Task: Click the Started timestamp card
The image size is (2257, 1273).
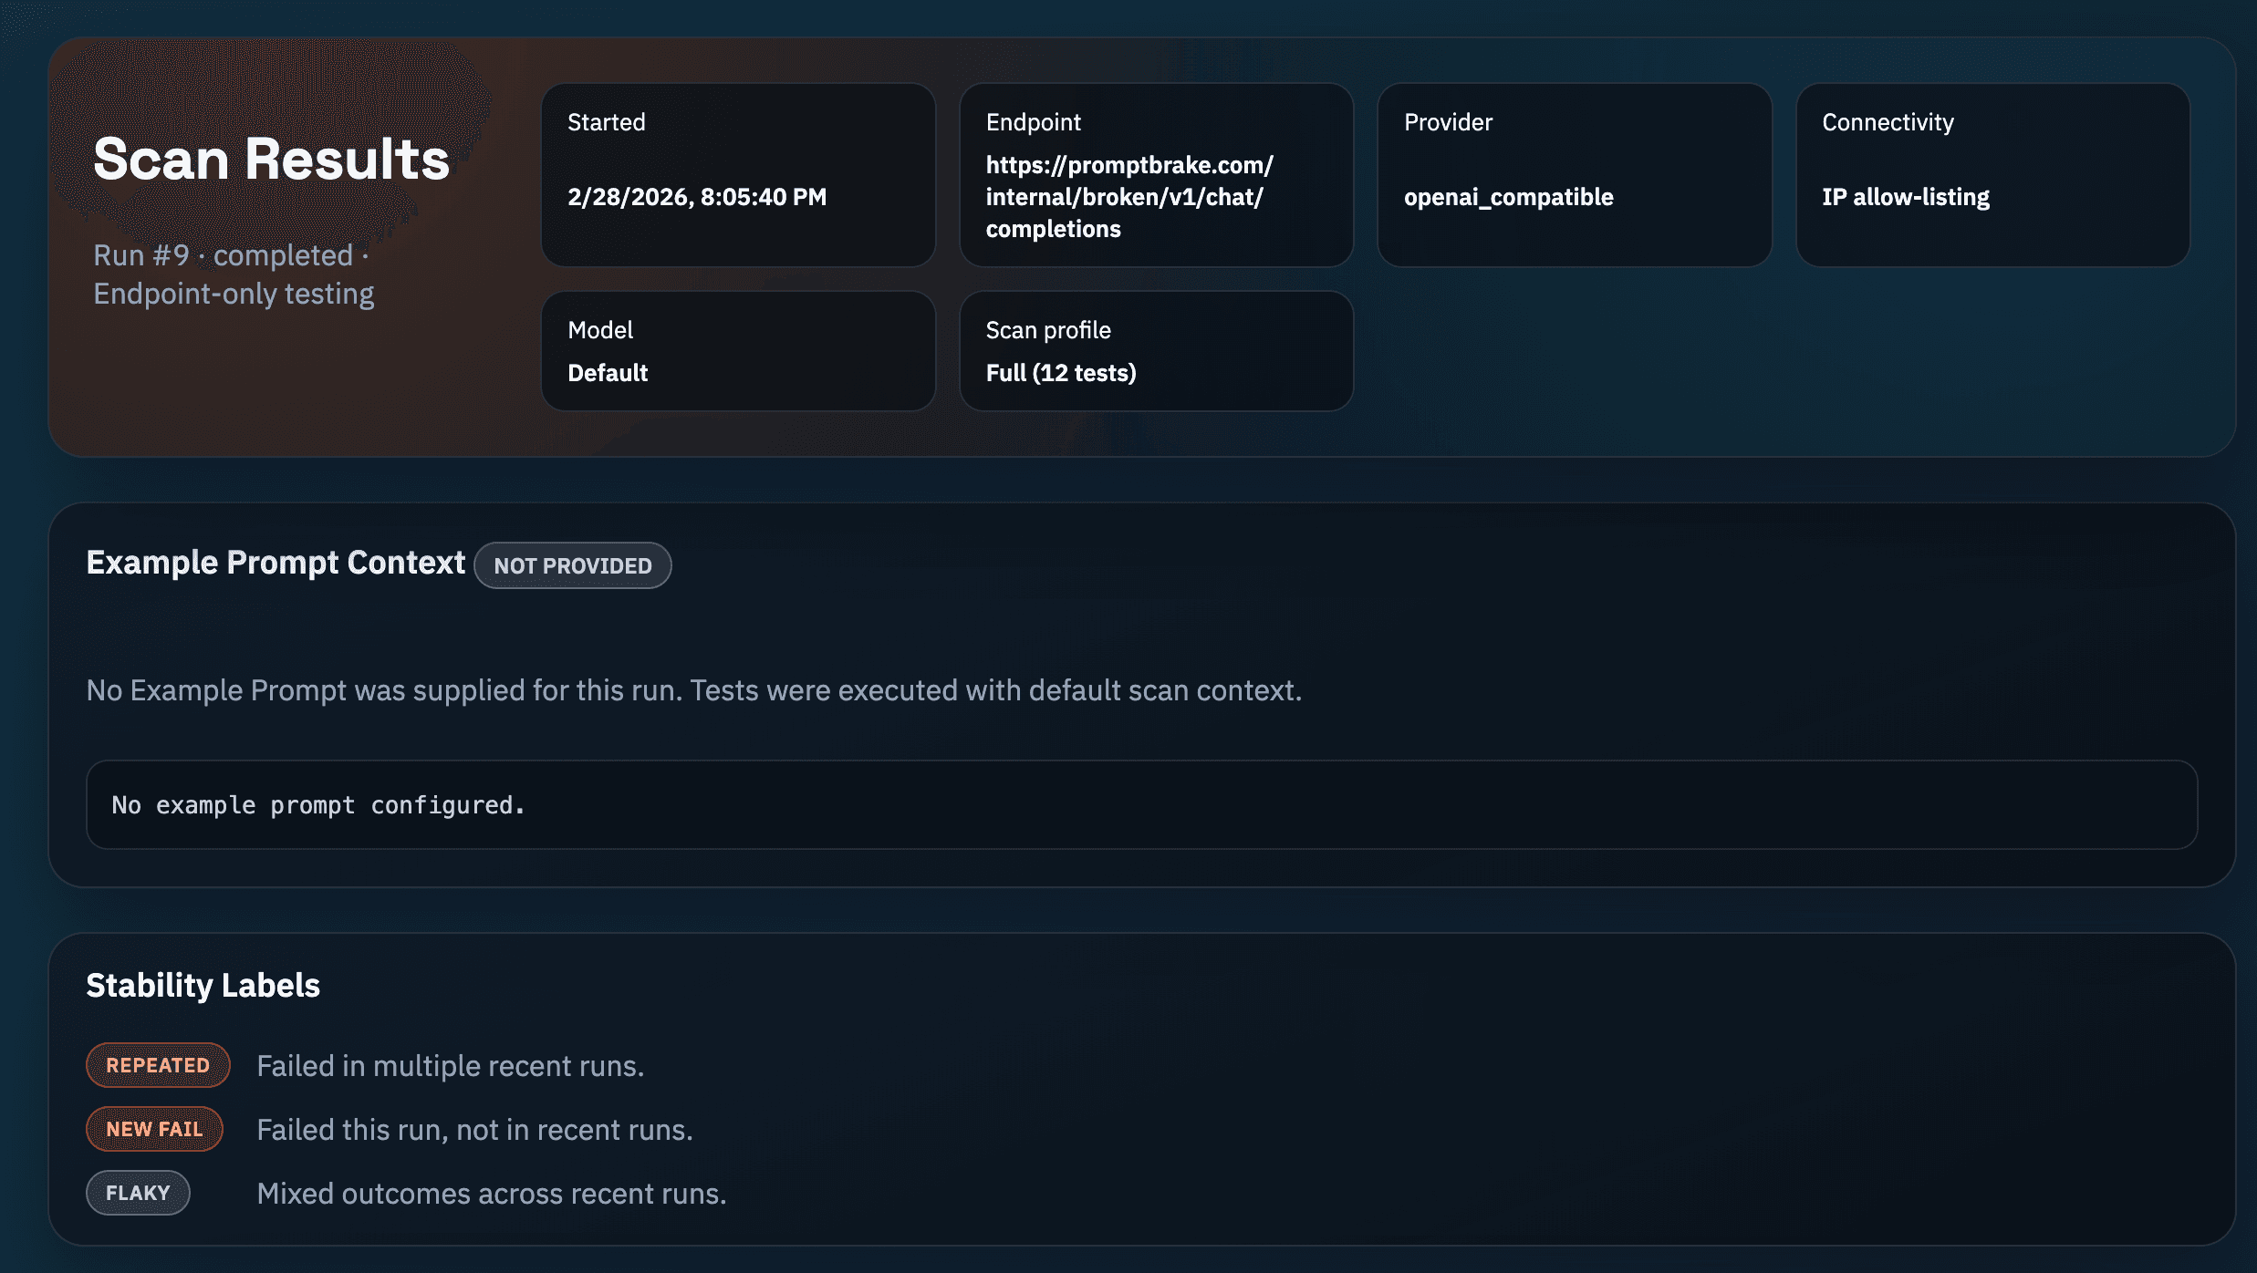Action: coord(737,175)
